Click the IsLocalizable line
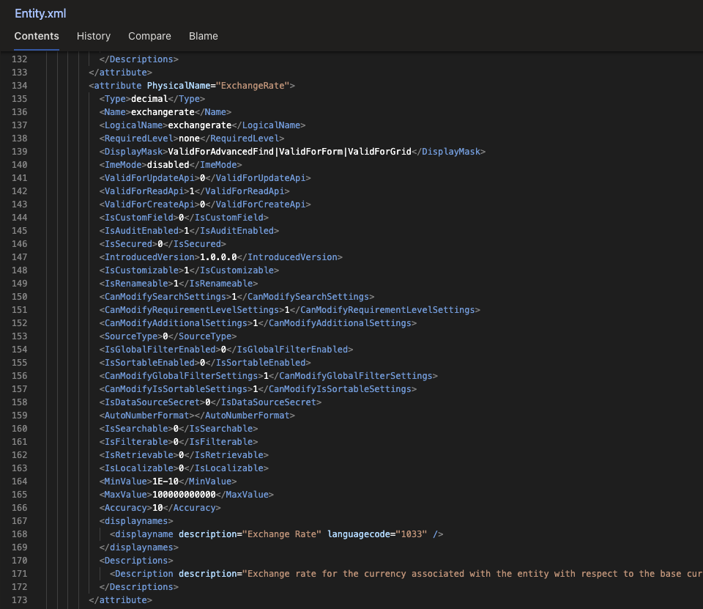 point(184,468)
